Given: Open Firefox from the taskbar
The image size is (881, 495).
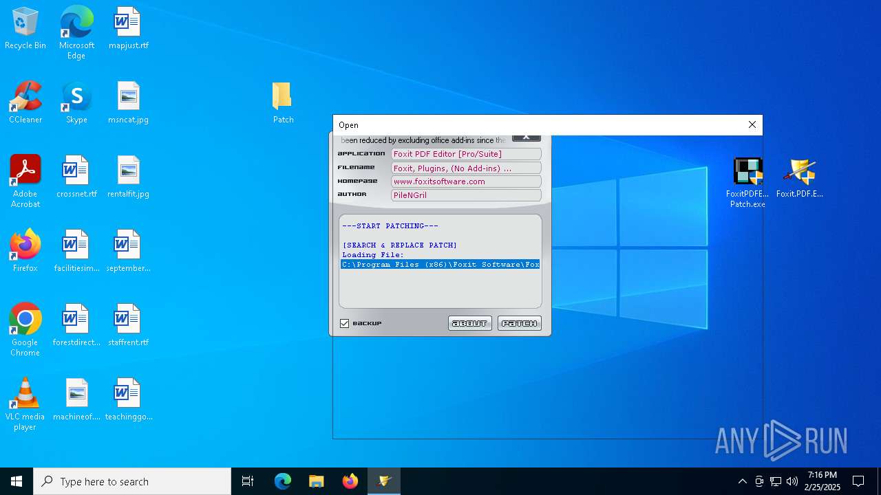Looking at the screenshot, I should point(350,481).
